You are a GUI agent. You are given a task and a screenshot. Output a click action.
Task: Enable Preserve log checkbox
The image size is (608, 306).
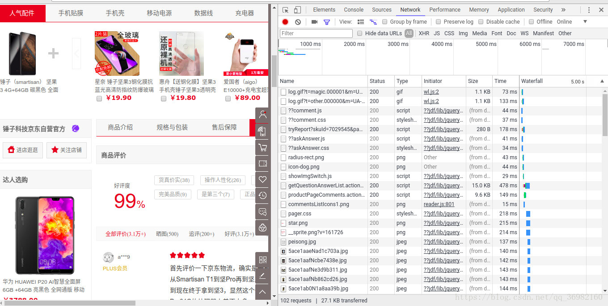click(x=438, y=22)
